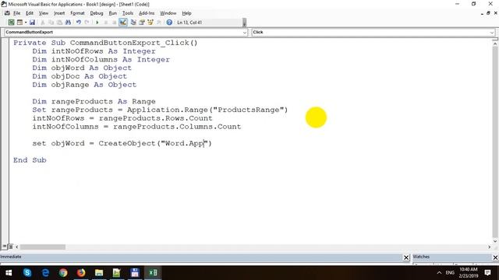
Task: Click the VBA icon left of the File menu
Action: point(7,13)
